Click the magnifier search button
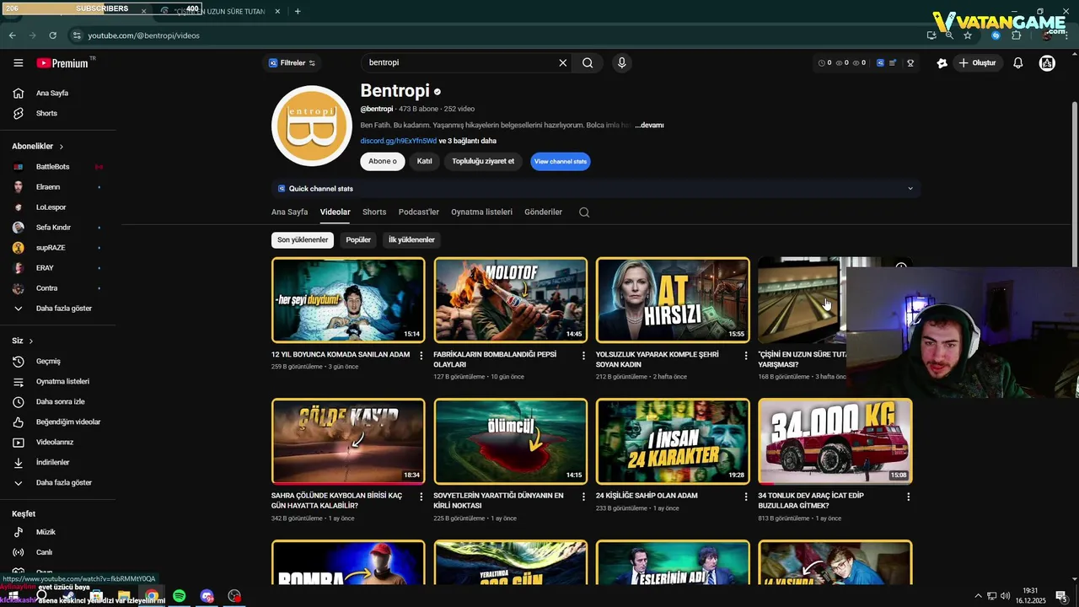Image resolution: width=1079 pixels, height=607 pixels. 588,62
